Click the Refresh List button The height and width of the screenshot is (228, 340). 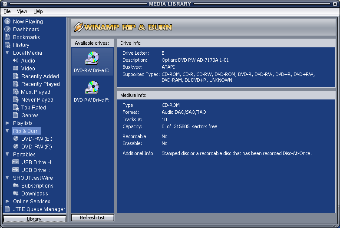[92, 218]
